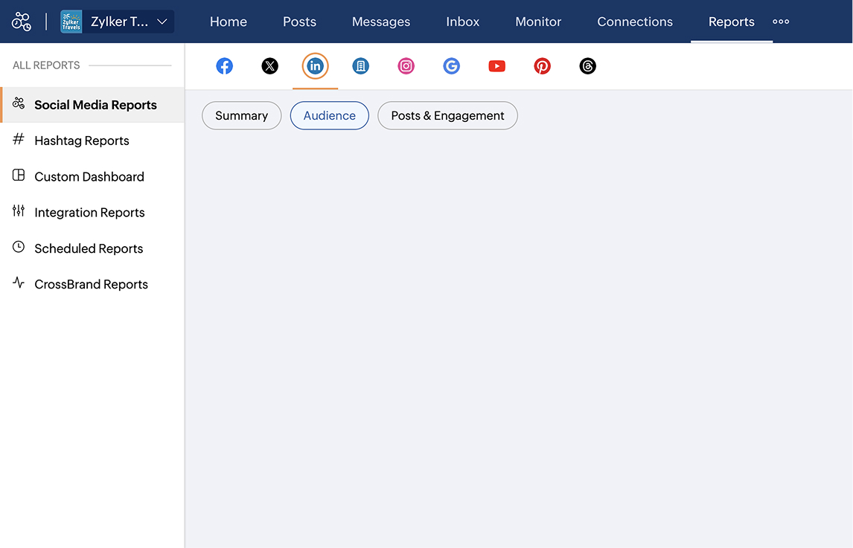
Task: Switch to the Inbox tab
Action: tap(462, 22)
